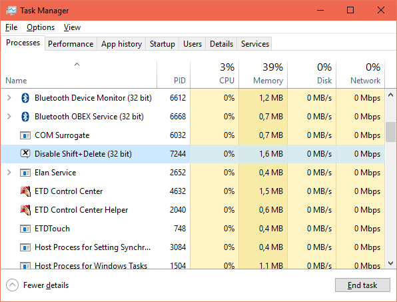Switch to the Performance tab

coord(71,44)
